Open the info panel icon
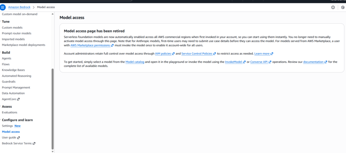 pos(333,7)
